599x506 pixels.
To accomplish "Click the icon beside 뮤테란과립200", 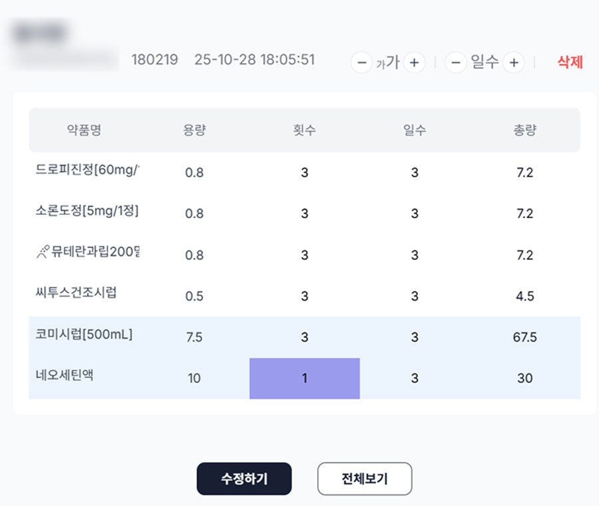I will (x=43, y=251).
